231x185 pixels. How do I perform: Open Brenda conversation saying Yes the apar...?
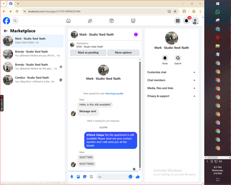(x=32, y=67)
